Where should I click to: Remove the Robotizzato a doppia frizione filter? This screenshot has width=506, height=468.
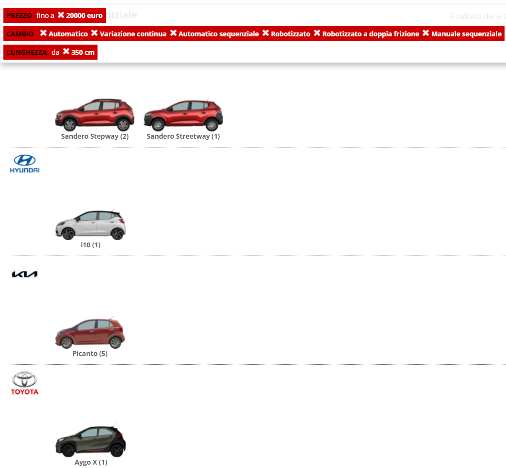[x=317, y=33]
